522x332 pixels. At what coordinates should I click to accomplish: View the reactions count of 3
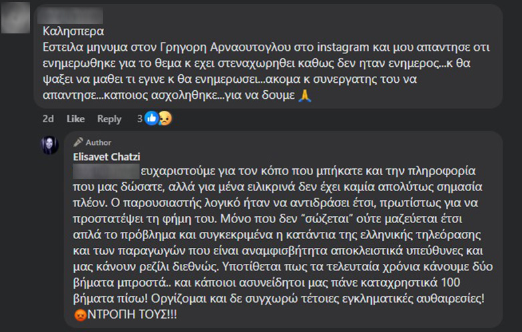tap(140, 119)
